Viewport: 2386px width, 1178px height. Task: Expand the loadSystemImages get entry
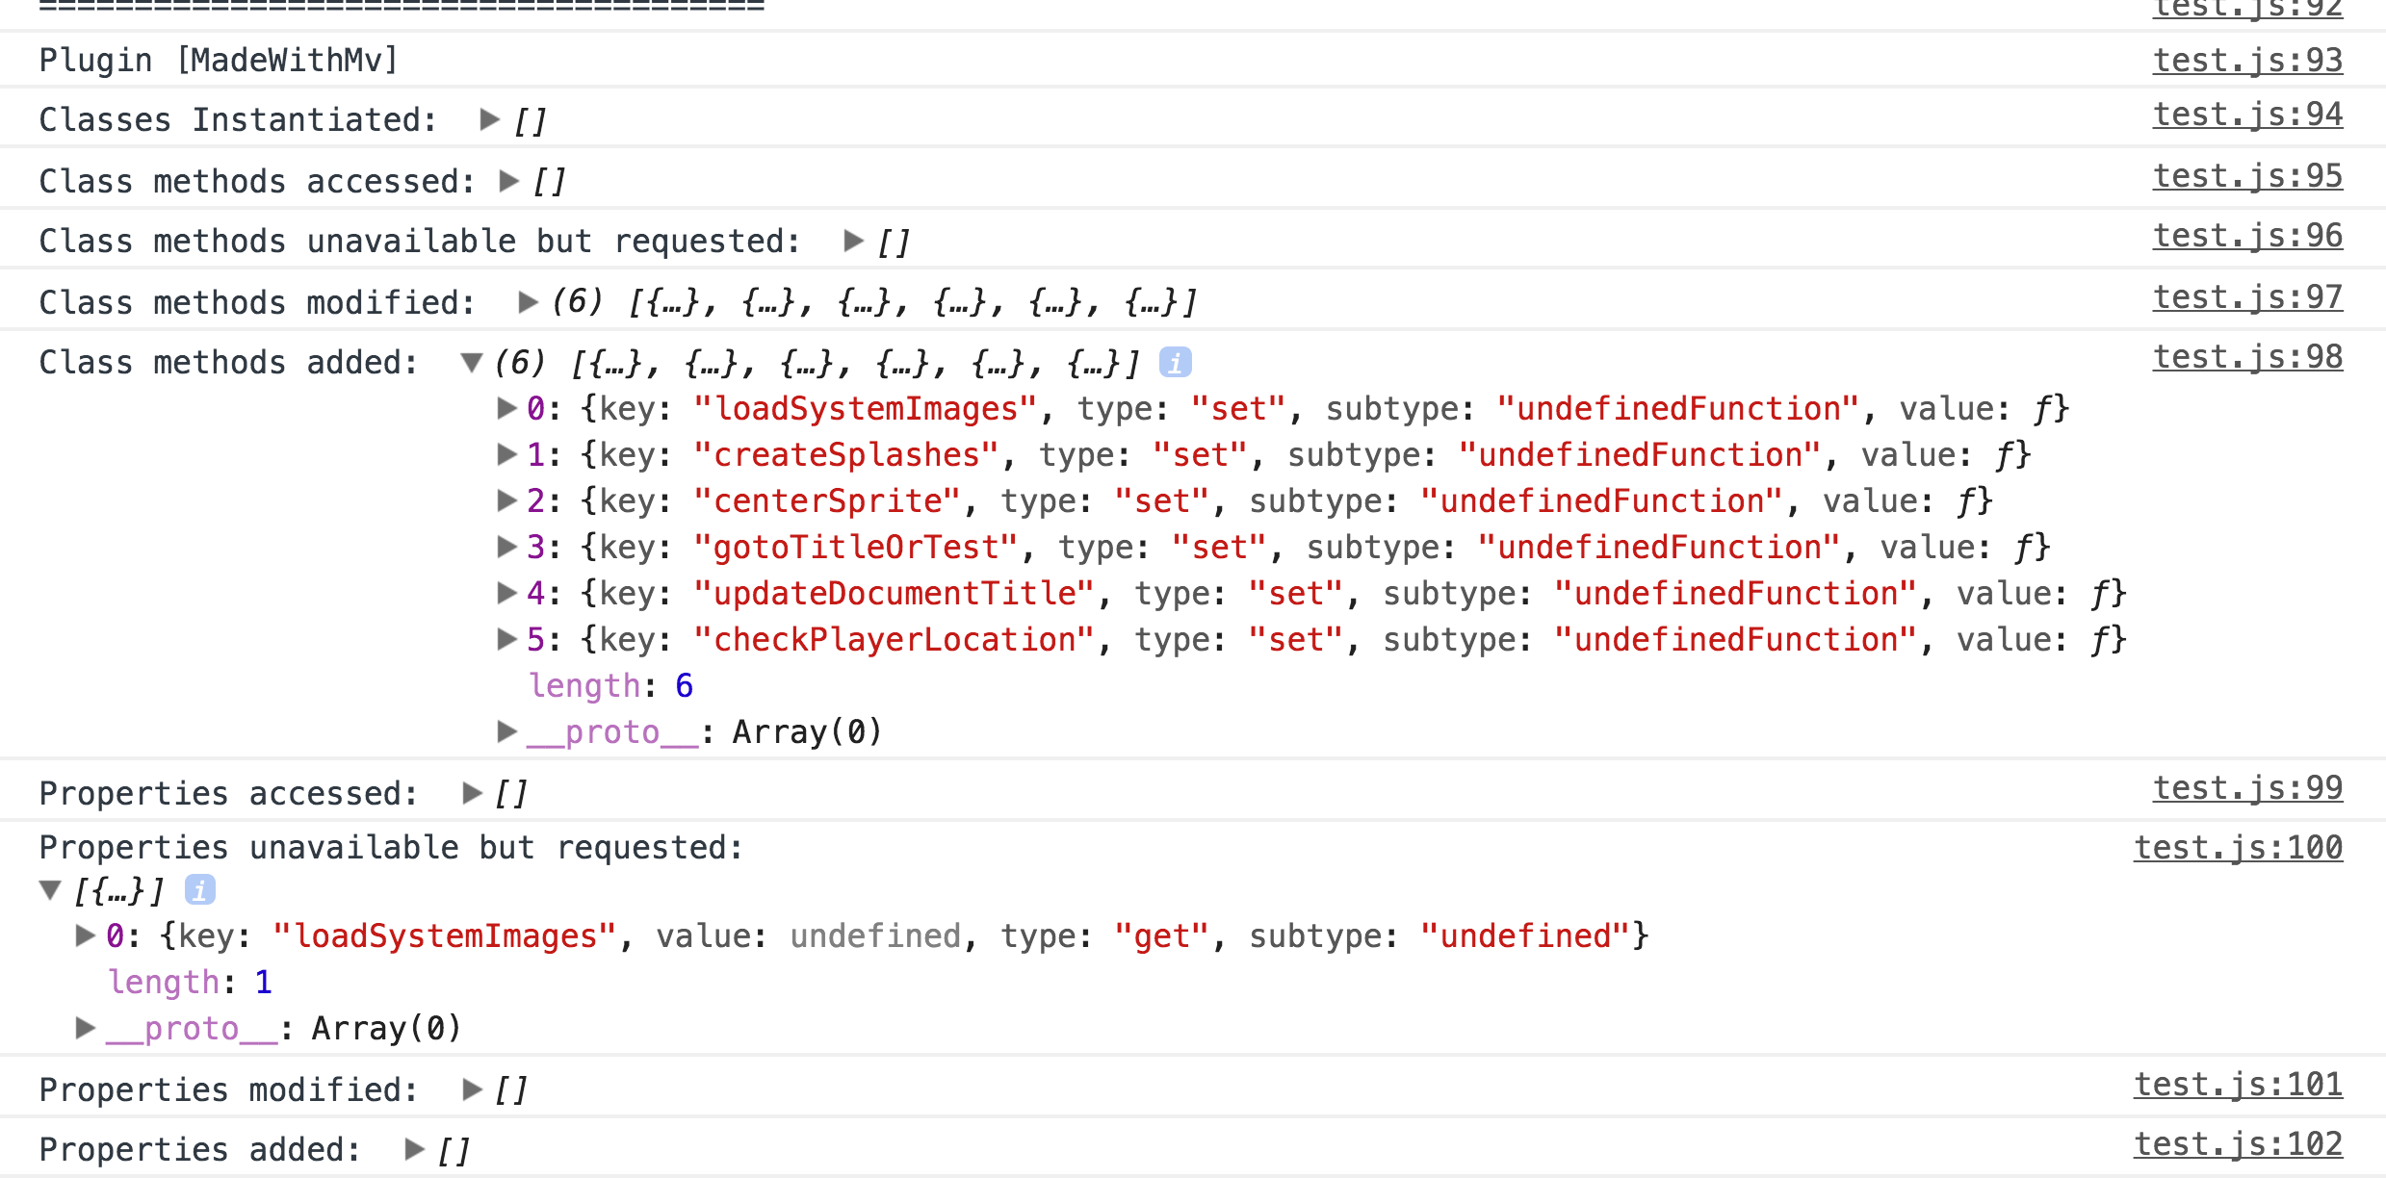(x=86, y=935)
